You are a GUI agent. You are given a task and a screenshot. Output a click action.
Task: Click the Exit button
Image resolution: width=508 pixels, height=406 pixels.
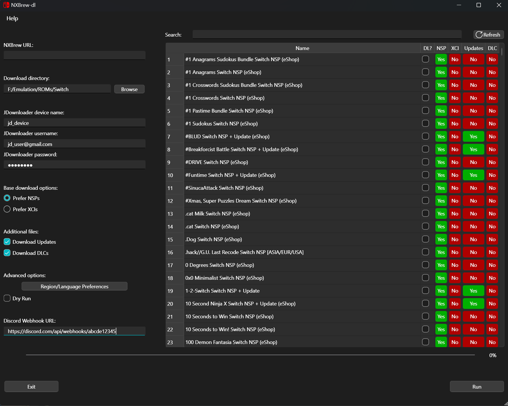31,387
